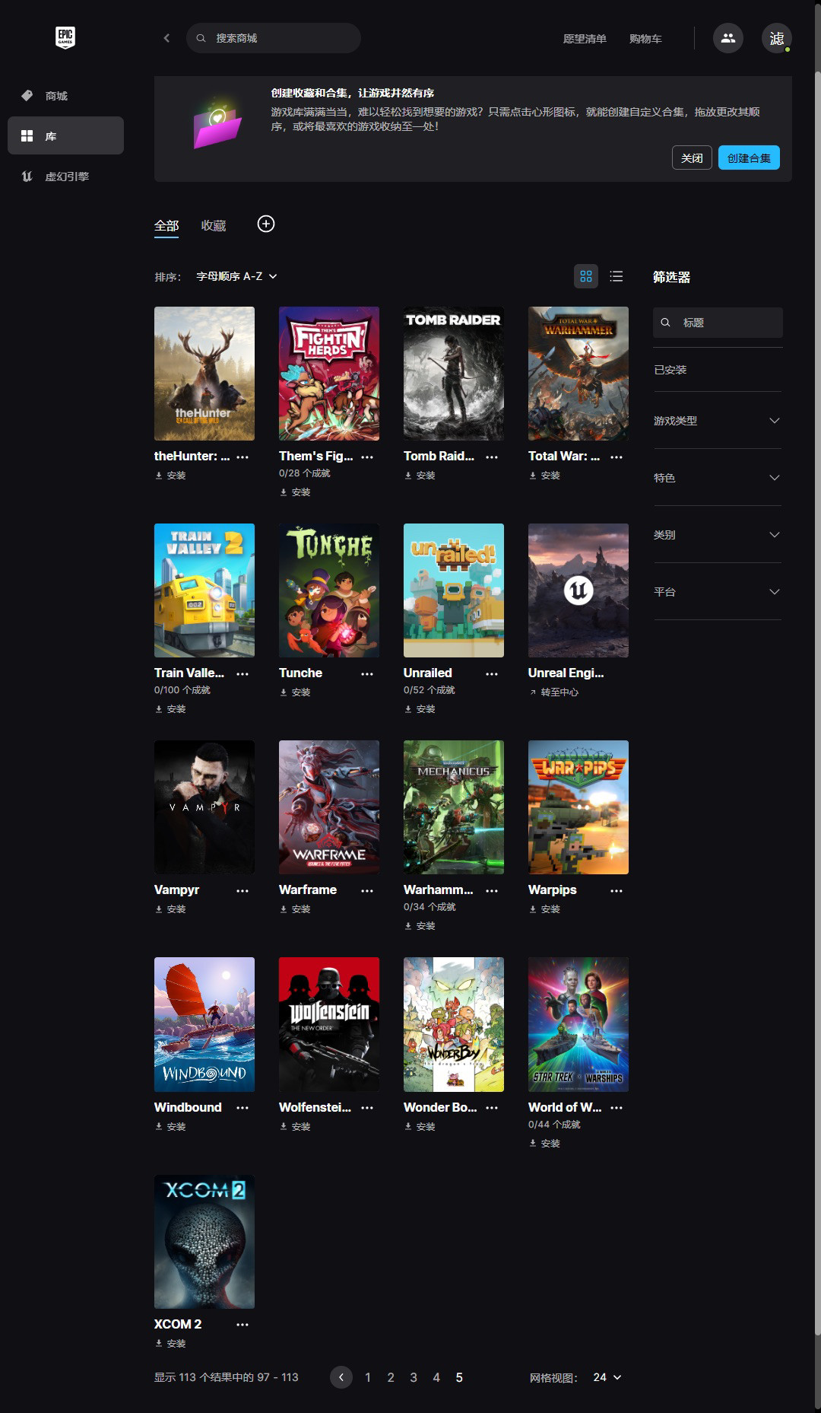The width and height of the screenshot is (821, 1413).
Task: Open options menu for World of Warships
Action: click(x=617, y=1107)
